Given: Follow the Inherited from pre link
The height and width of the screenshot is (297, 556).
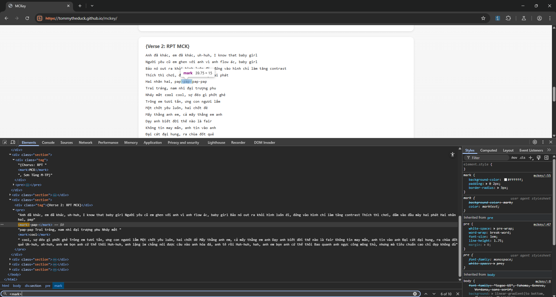Looking at the screenshot, I should click(490, 218).
